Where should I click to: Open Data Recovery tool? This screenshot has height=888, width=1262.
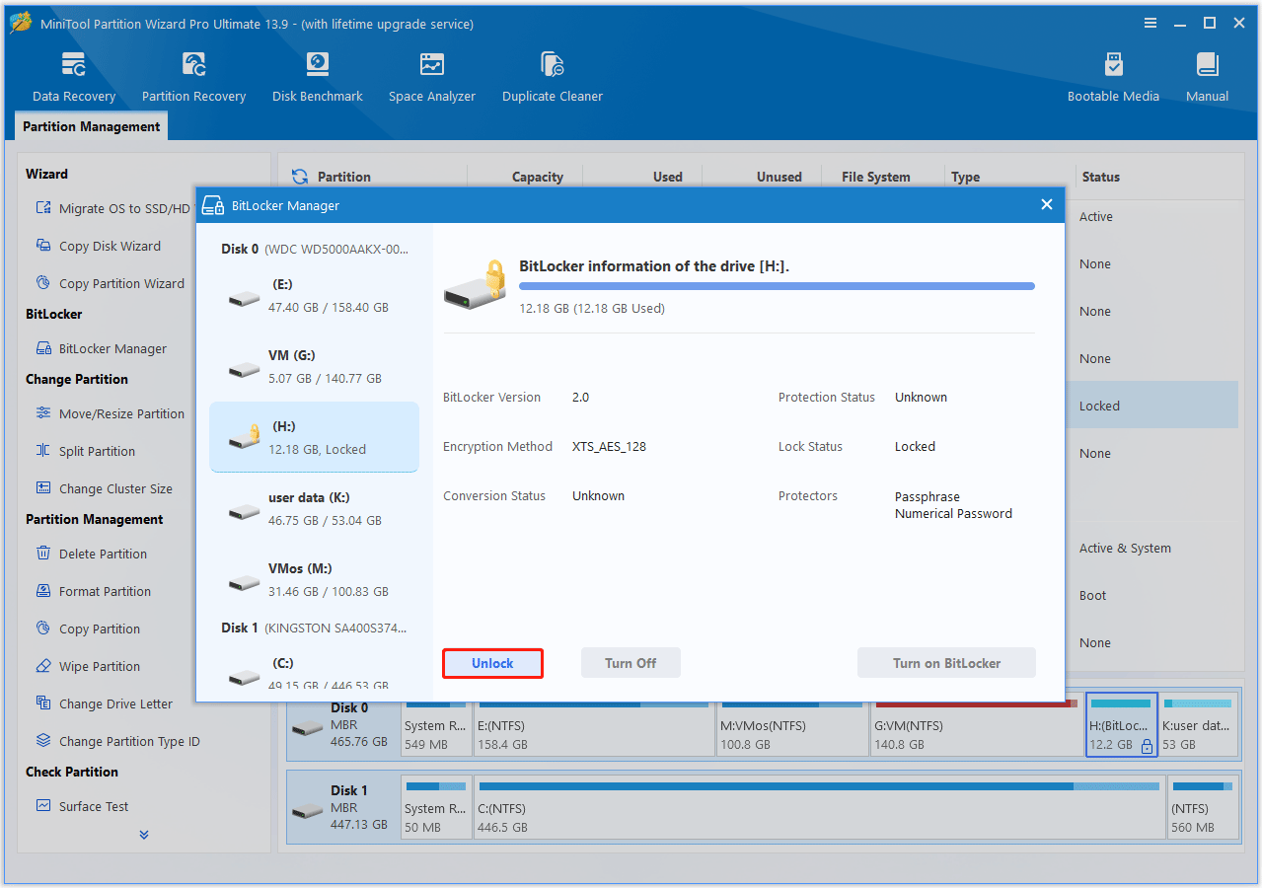74,78
